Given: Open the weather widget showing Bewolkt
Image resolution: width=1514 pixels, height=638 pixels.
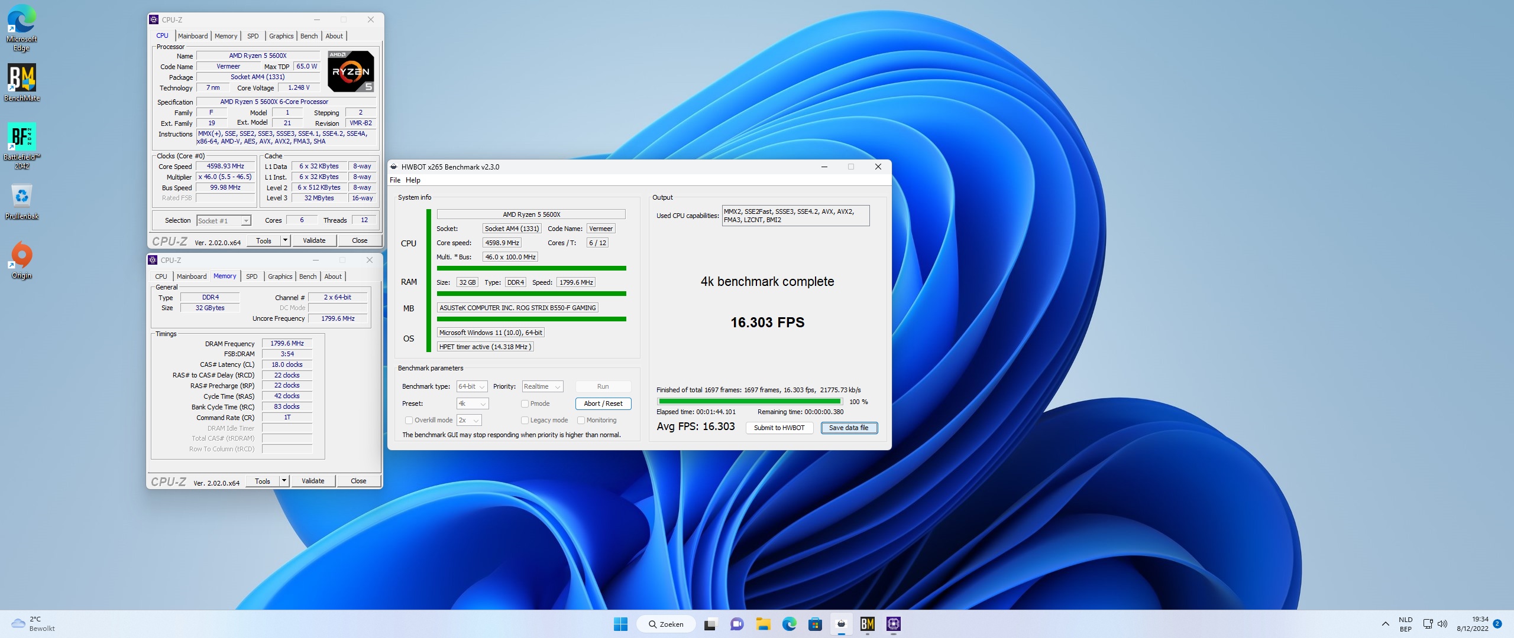Looking at the screenshot, I should click(x=33, y=624).
